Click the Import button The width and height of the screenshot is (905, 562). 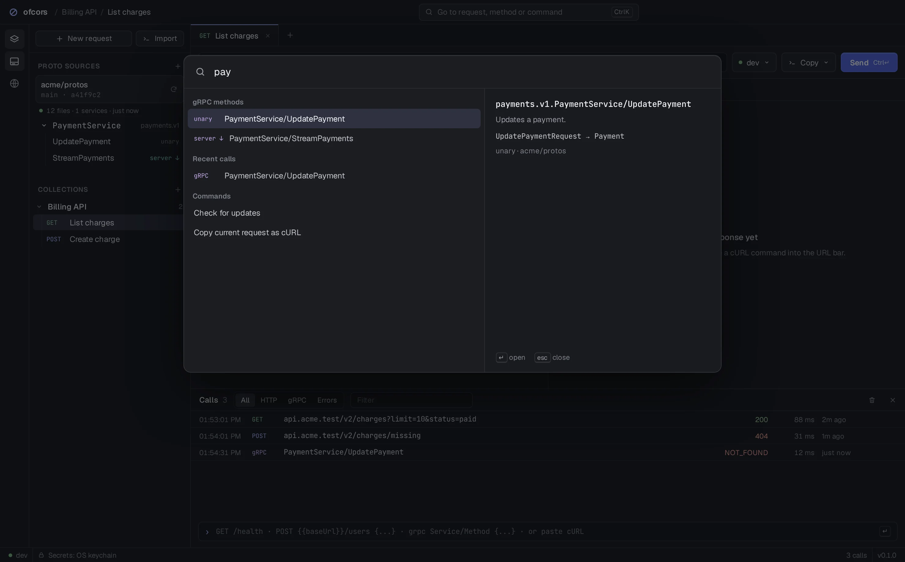[160, 39]
